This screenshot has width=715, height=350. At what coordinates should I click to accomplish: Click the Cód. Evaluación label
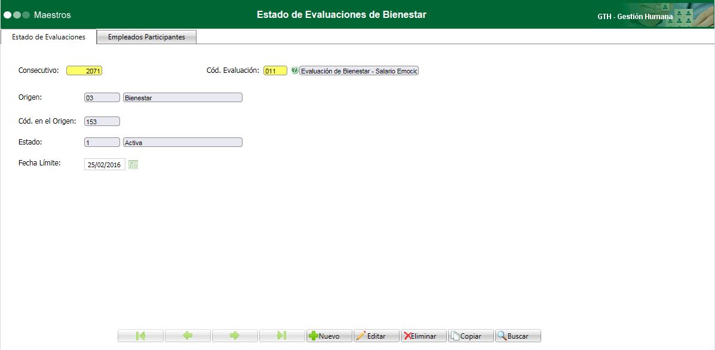tap(233, 70)
